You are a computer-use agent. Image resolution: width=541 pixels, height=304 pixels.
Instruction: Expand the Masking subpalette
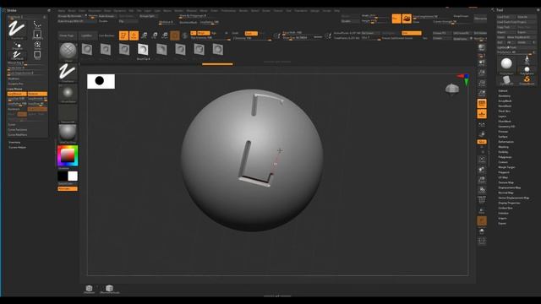tap(504, 147)
